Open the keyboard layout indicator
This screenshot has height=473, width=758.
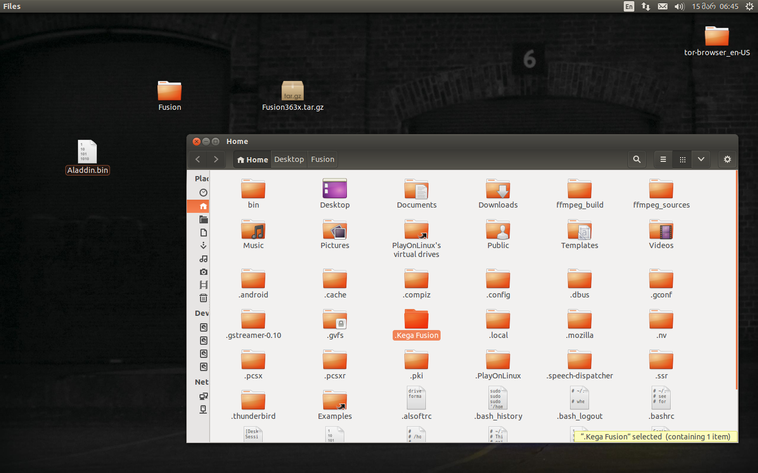(629, 6)
